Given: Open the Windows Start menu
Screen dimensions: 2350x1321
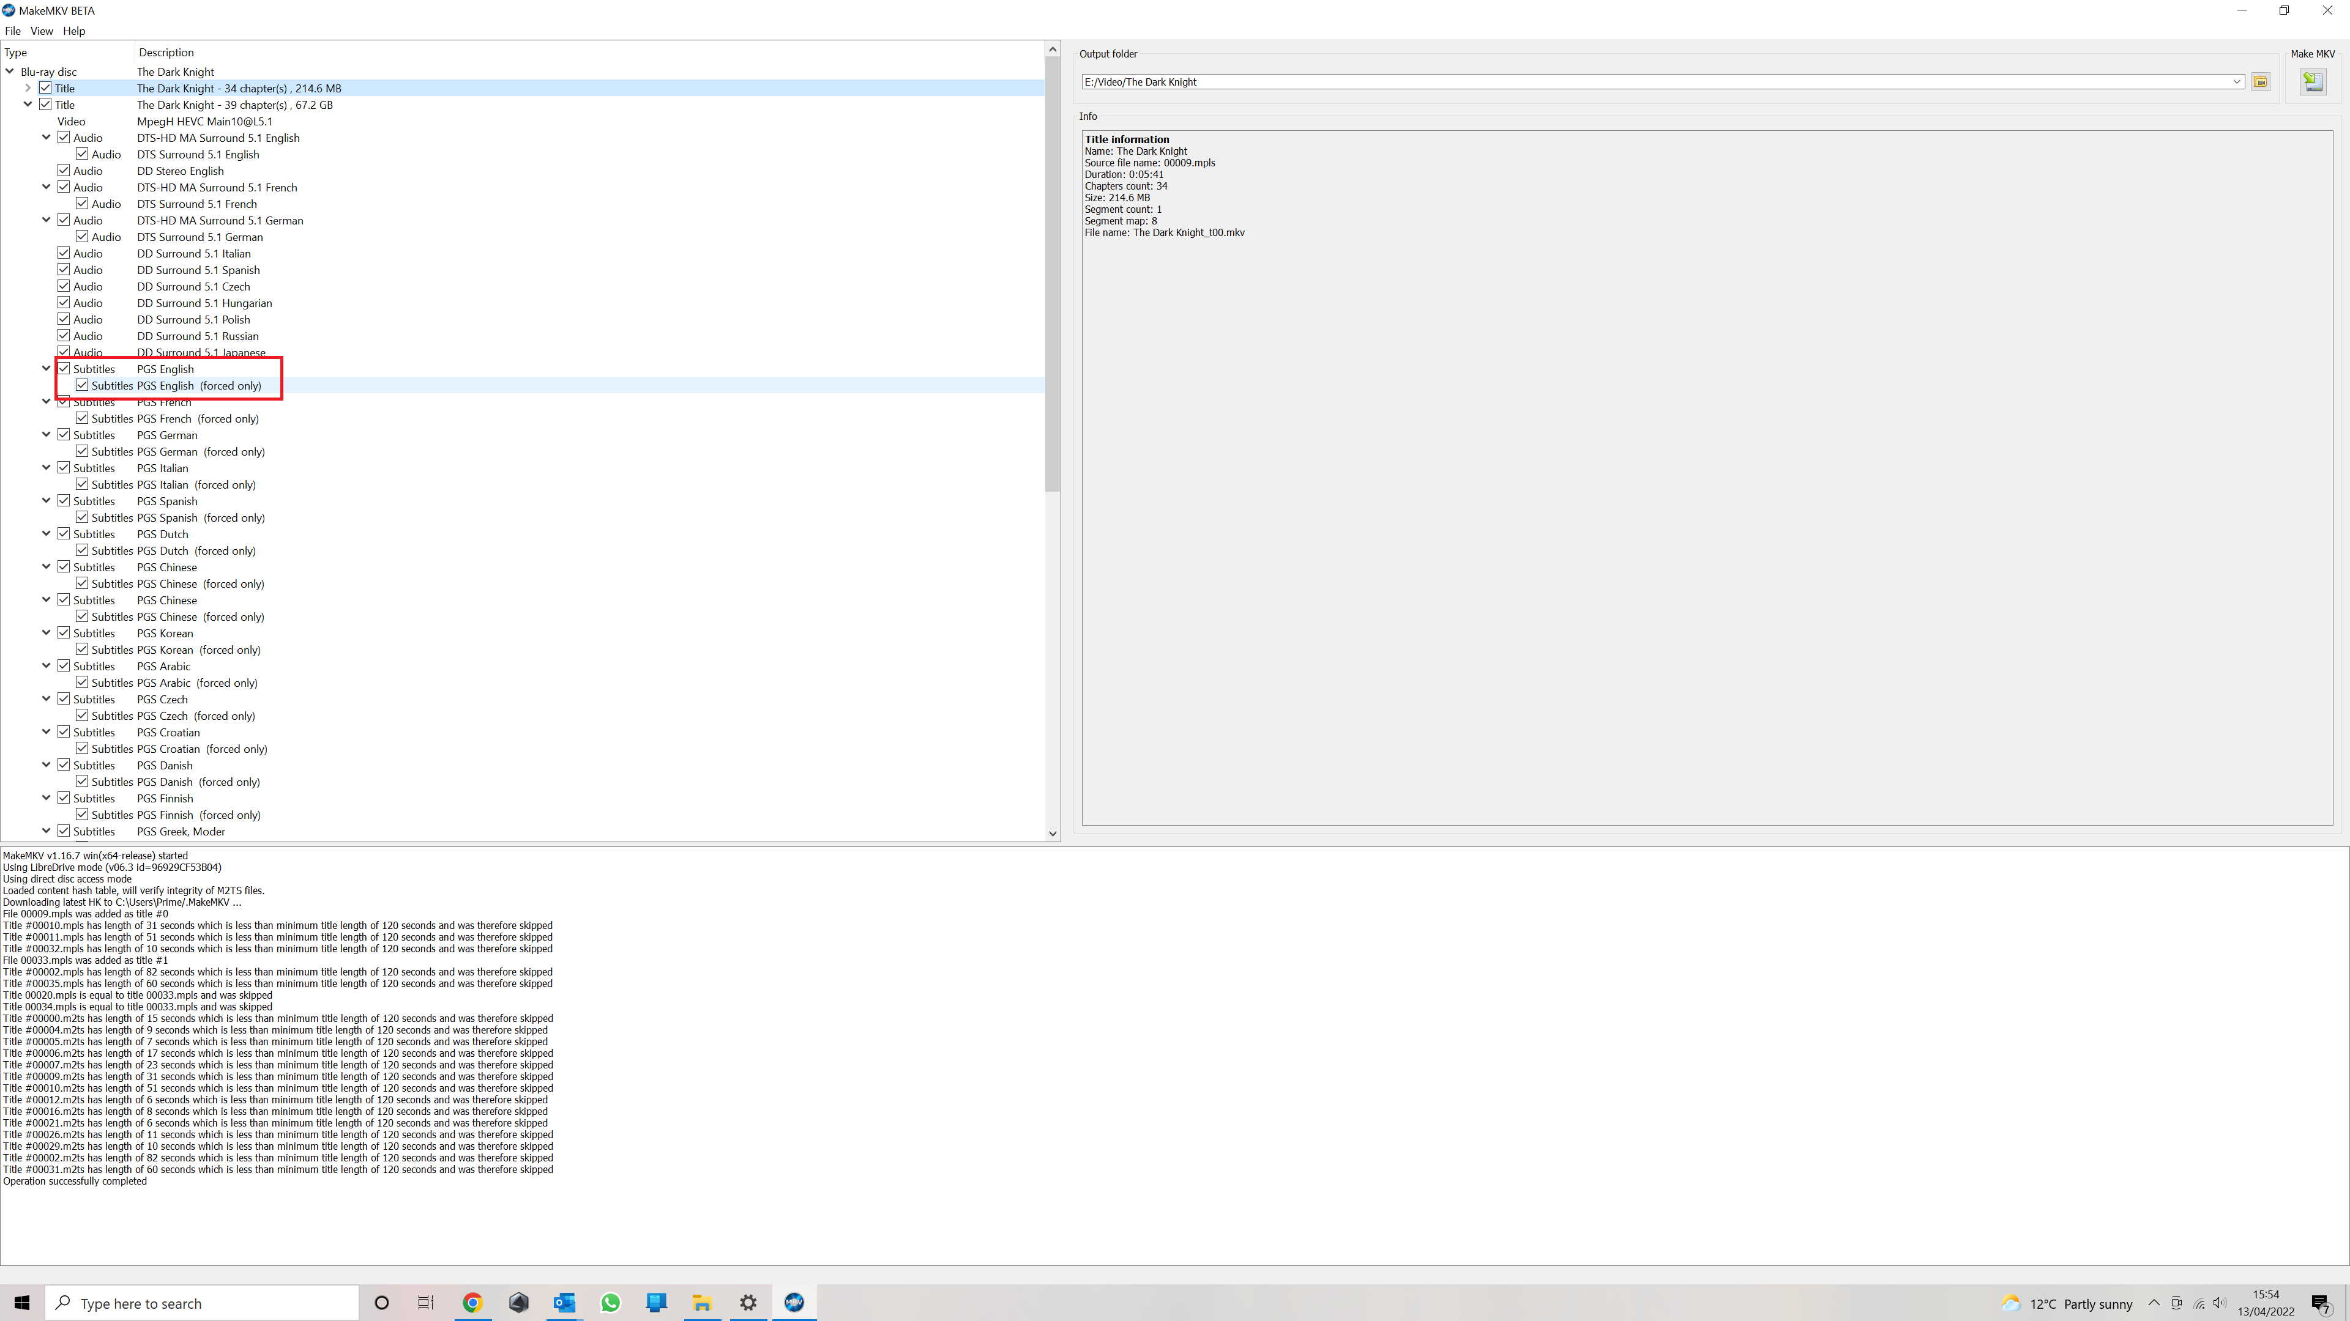Looking at the screenshot, I should (x=22, y=1303).
